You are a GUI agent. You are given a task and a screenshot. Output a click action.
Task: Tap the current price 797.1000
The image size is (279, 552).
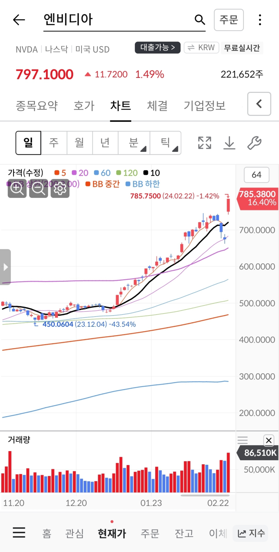(45, 74)
